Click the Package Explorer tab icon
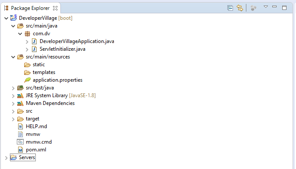 pos(6,8)
